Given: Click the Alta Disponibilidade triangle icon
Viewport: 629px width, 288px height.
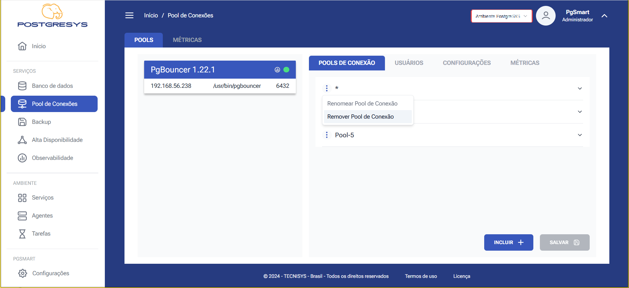Looking at the screenshot, I should click(22, 140).
